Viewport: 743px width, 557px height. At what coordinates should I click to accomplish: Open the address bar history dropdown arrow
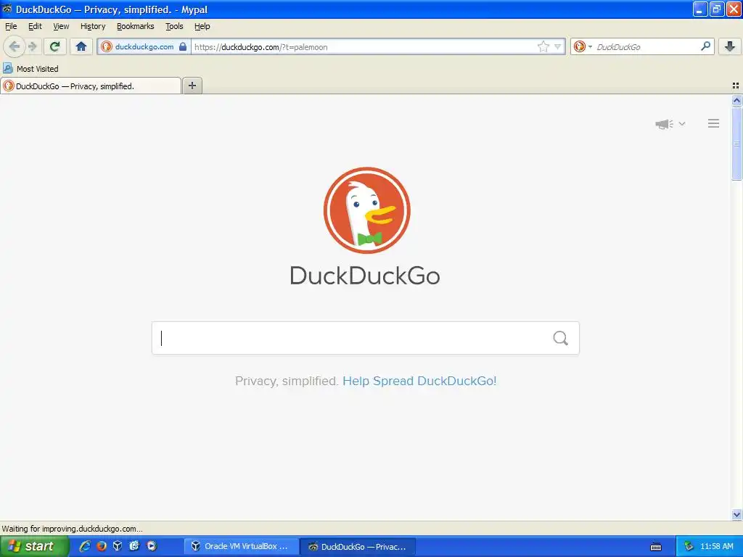[x=558, y=46]
